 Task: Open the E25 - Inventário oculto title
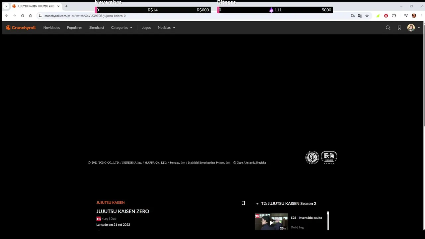coord(306,218)
